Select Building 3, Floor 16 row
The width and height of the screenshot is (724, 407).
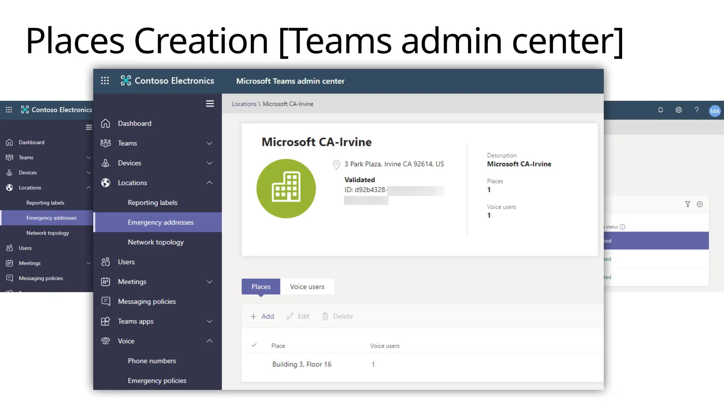[x=422, y=364]
